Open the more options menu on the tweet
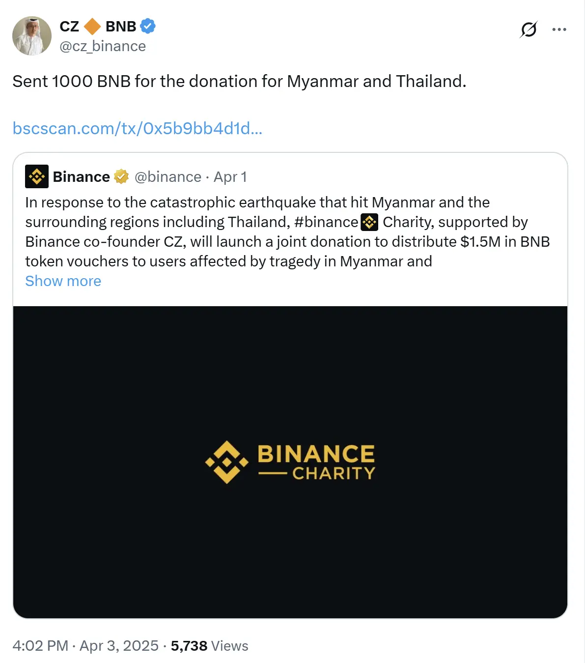Viewport: 585px width, 663px height. [x=559, y=29]
